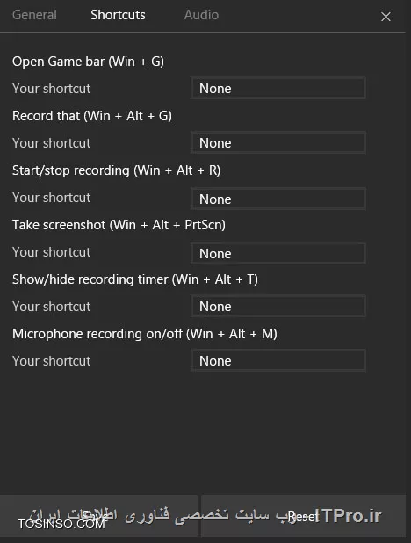Open the Audio tab
The image size is (411, 543).
pos(201,15)
